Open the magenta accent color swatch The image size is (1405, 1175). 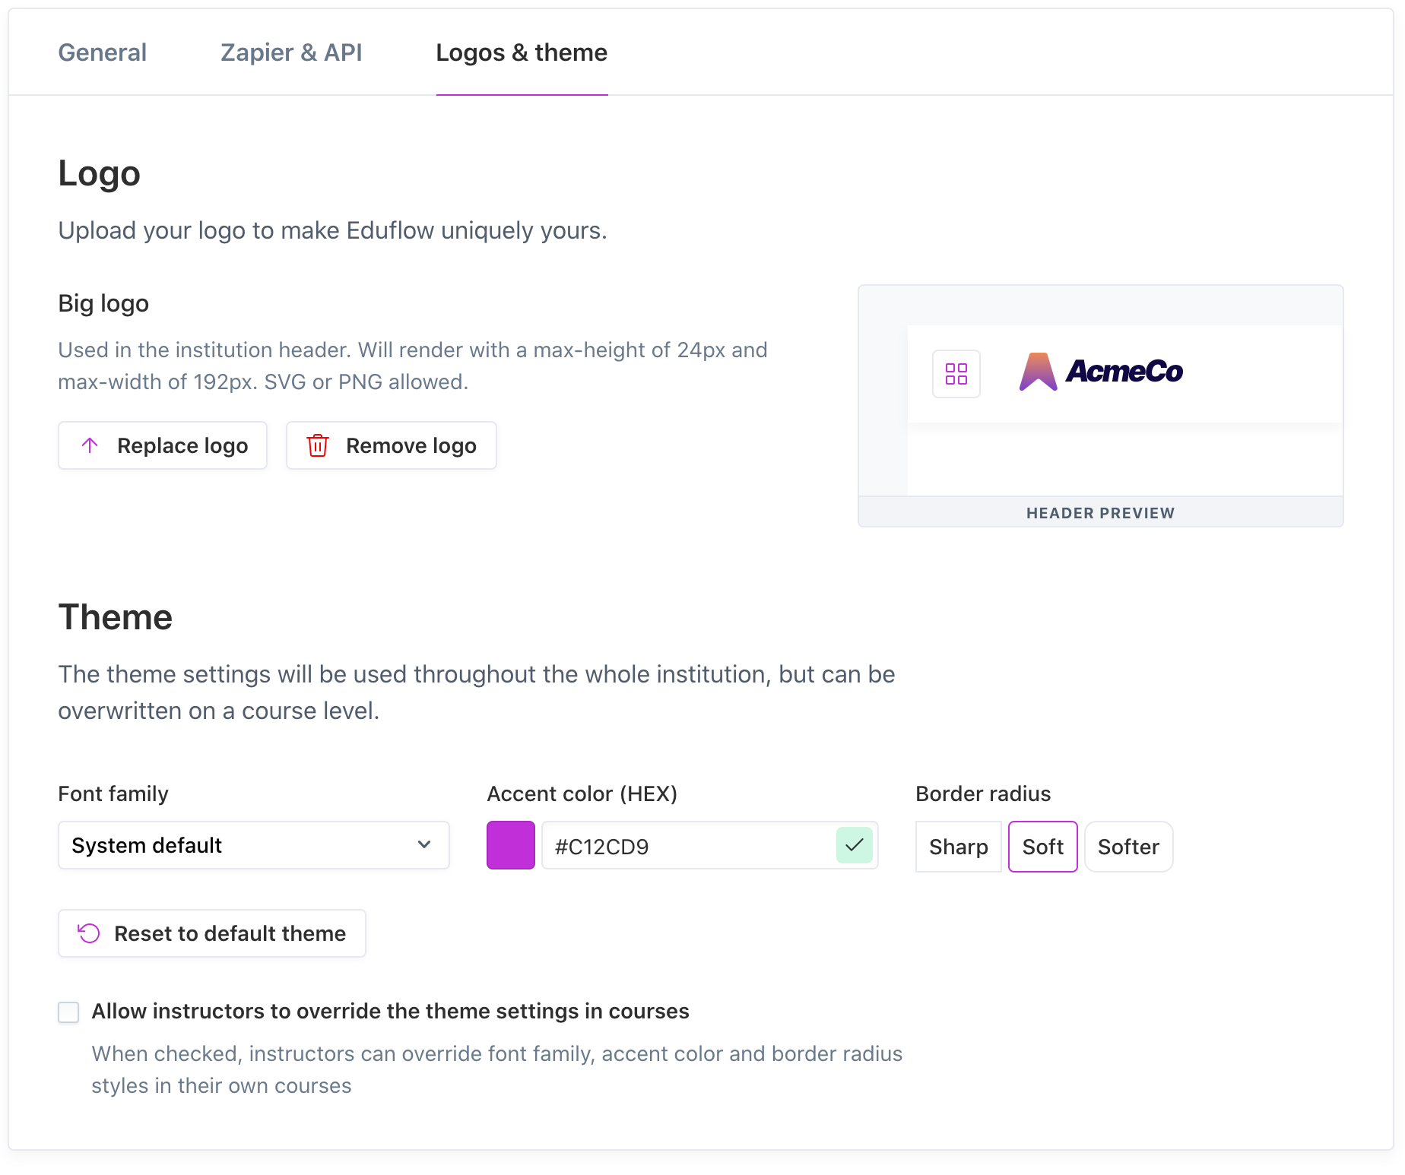tap(511, 845)
